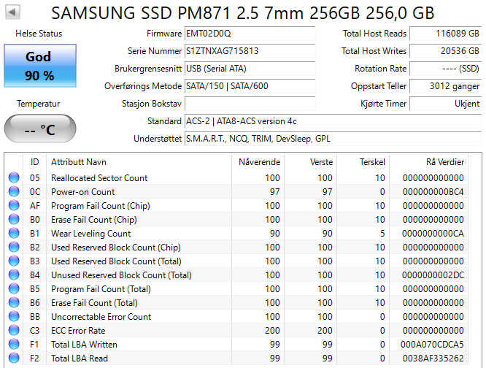
Task: Click the Firmware value field EMT02D0Q
Action: click(x=249, y=34)
